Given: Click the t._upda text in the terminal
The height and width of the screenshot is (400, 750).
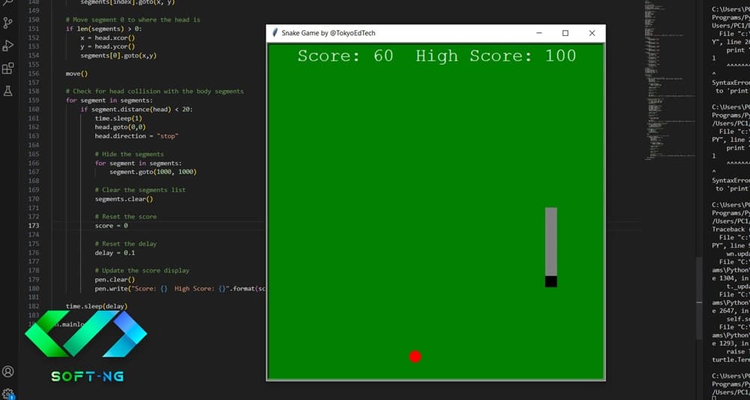Looking at the screenshot, I should [738, 286].
